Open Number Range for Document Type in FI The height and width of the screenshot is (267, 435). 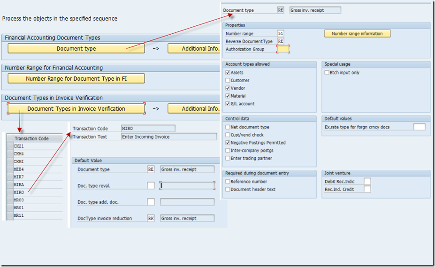76,78
